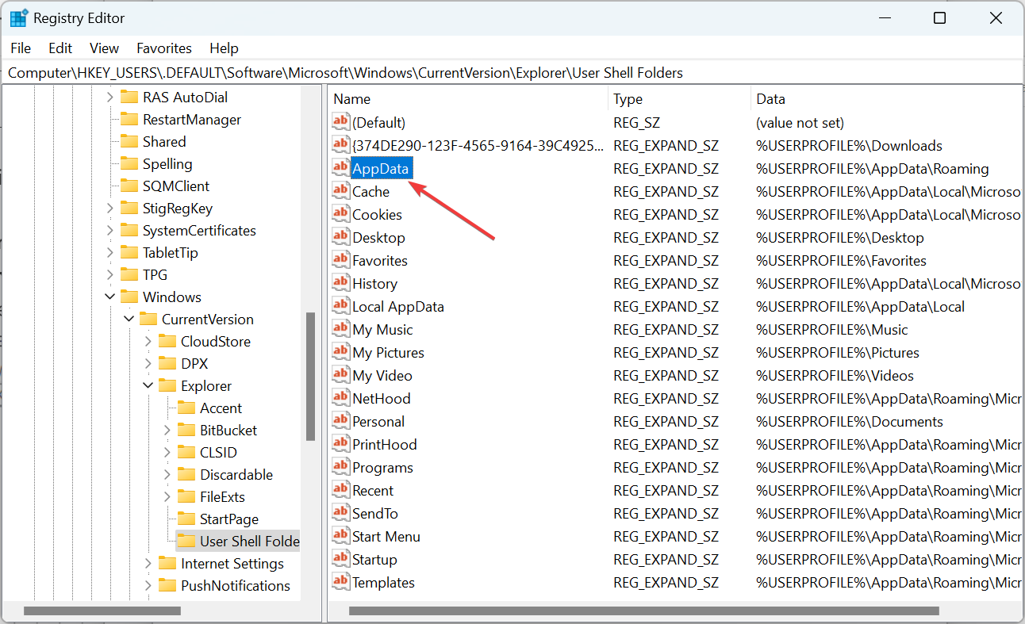Expand the CloudStore key

tap(148, 342)
